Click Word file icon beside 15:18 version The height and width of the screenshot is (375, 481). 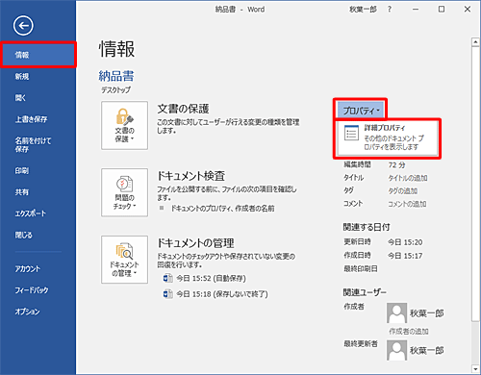(168, 293)
